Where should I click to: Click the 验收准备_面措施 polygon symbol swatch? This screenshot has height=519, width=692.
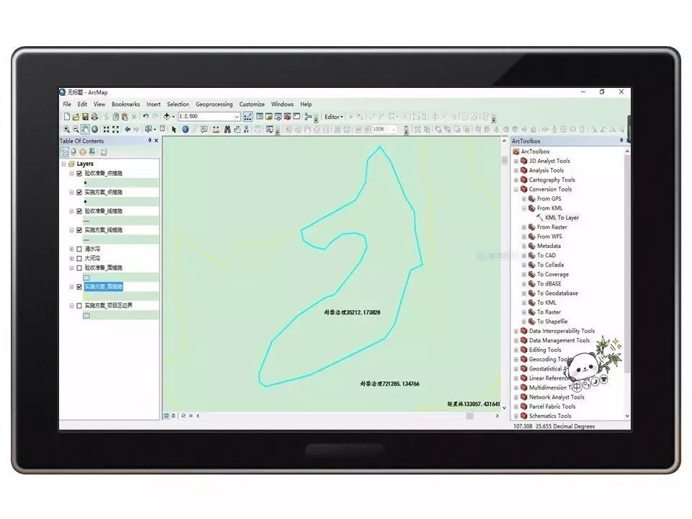(x=86, y=278)
